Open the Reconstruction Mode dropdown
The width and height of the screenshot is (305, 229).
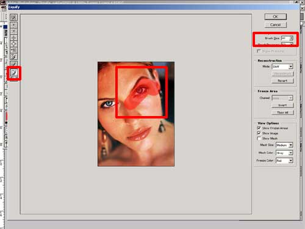[x=282, y=67]
